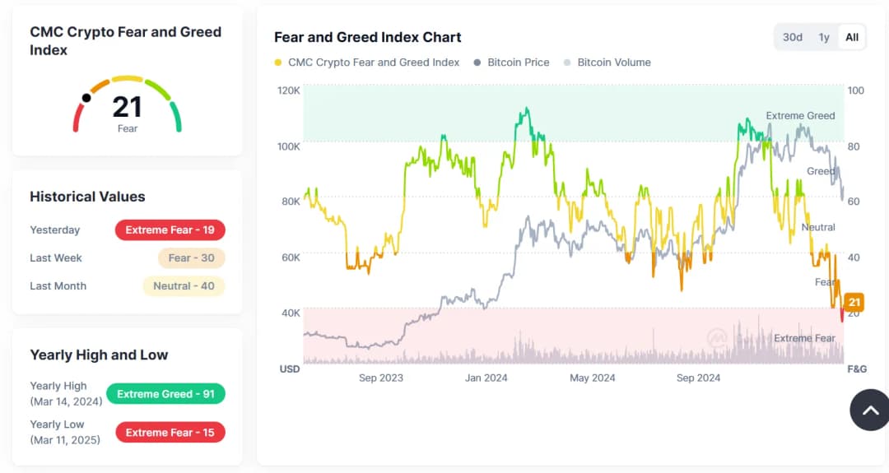This screenshot has height=473, width=889.
Task: Select the All time range tab
Action: 852,37
